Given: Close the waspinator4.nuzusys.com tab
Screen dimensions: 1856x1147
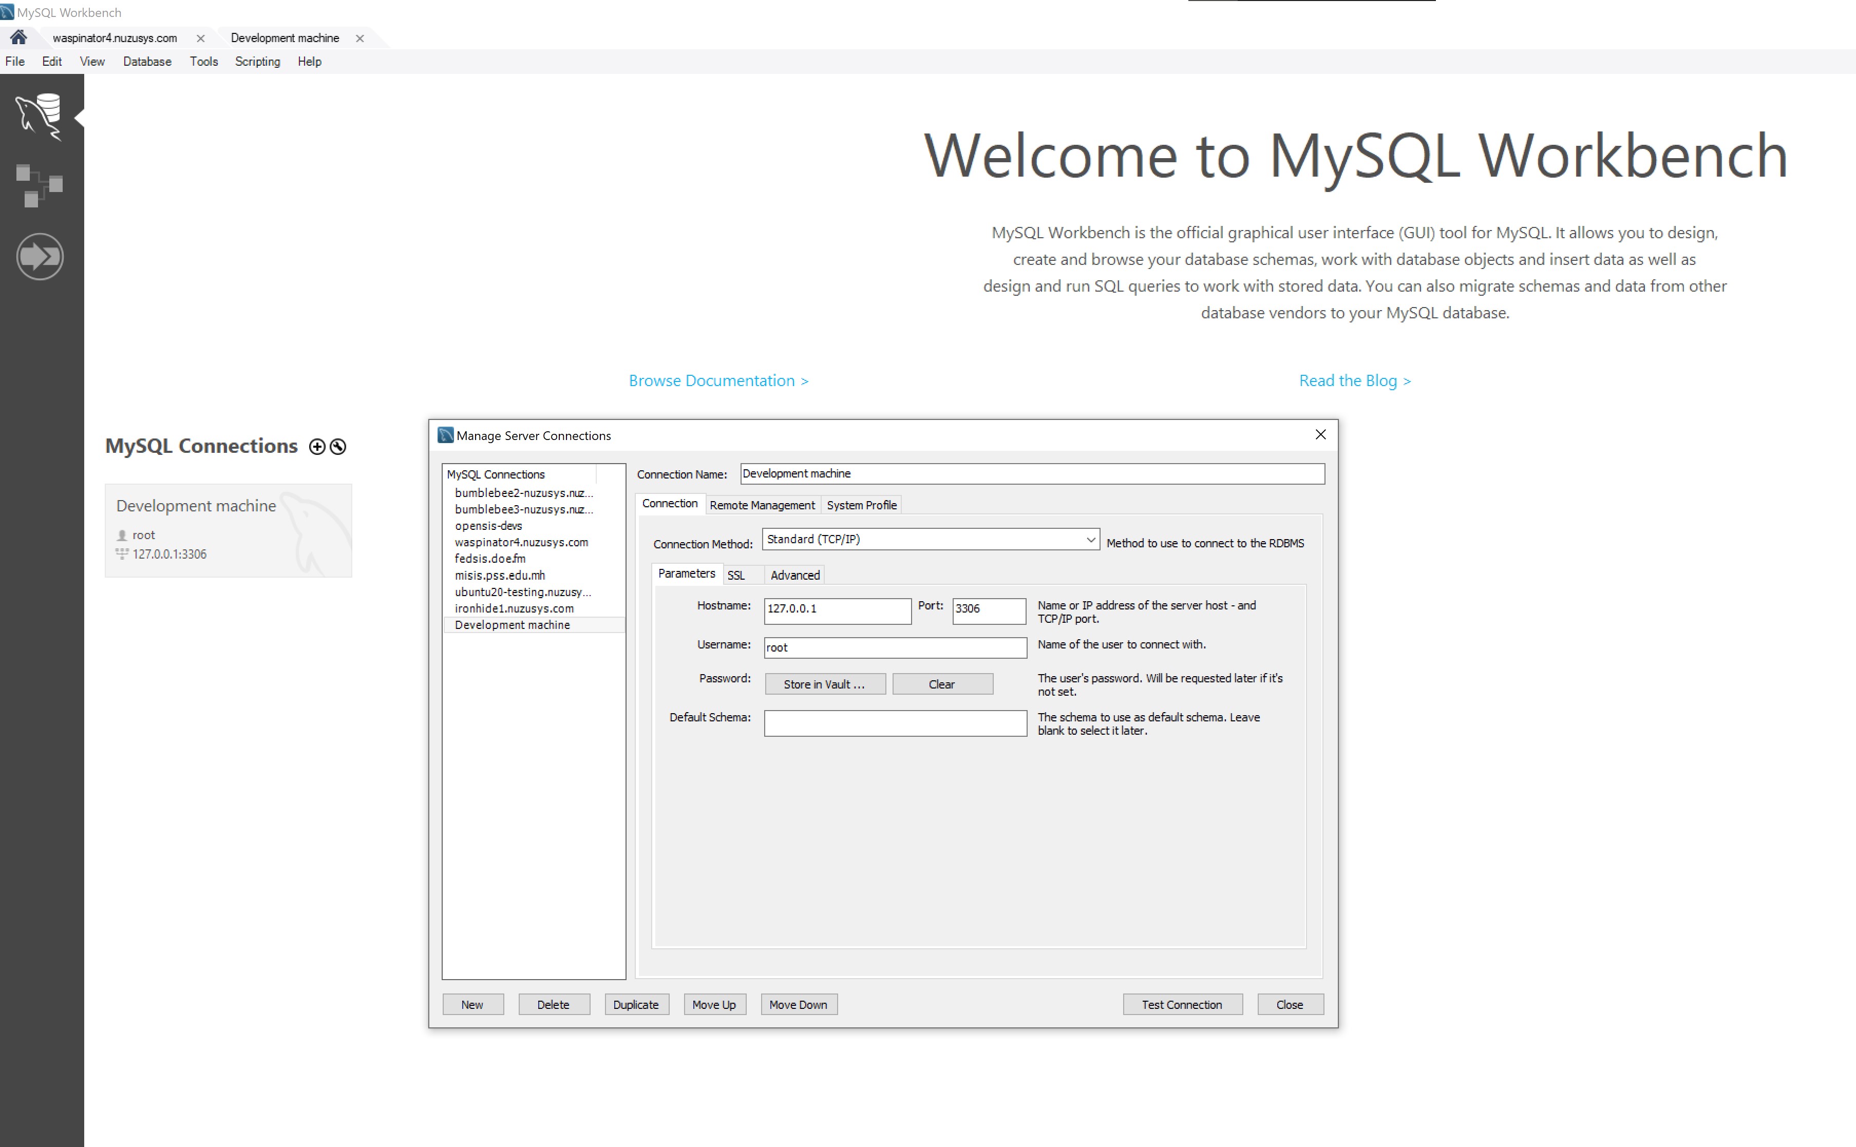Looking at the screenshot, I should click(200, 38).
